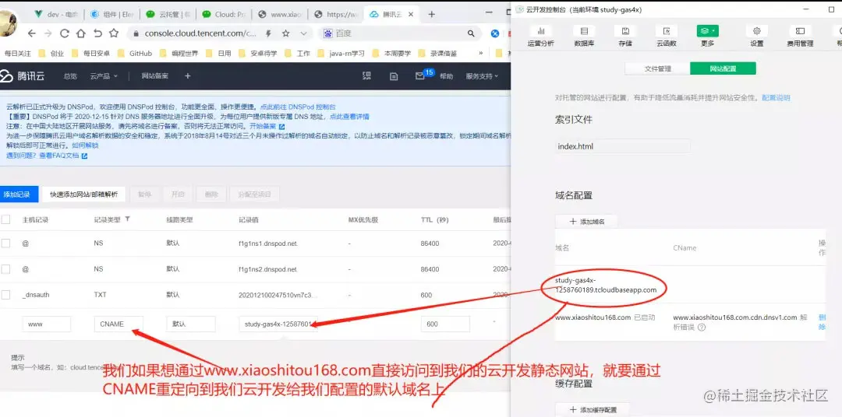
Task: Click record value field study-gas4x
Action: coord(278,324)
